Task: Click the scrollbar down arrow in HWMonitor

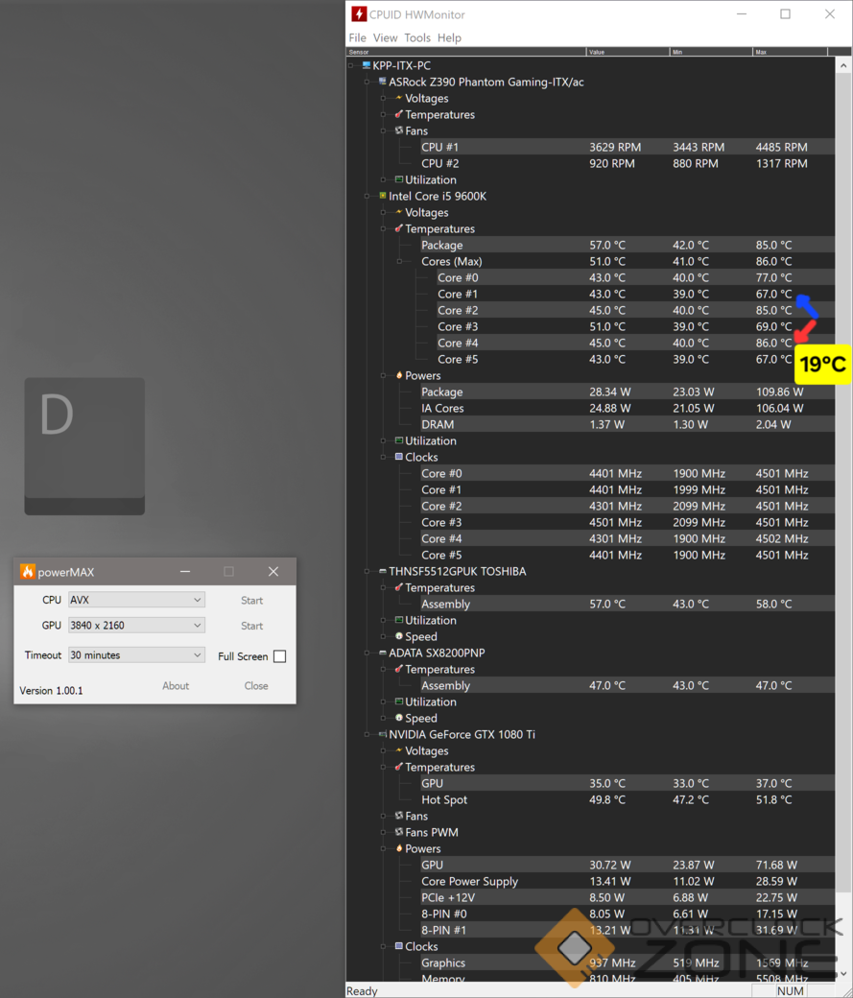Action: coord(843,974)
